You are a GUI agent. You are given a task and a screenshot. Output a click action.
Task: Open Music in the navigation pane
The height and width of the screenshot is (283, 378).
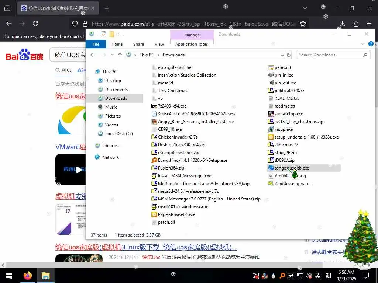[111, 107]
